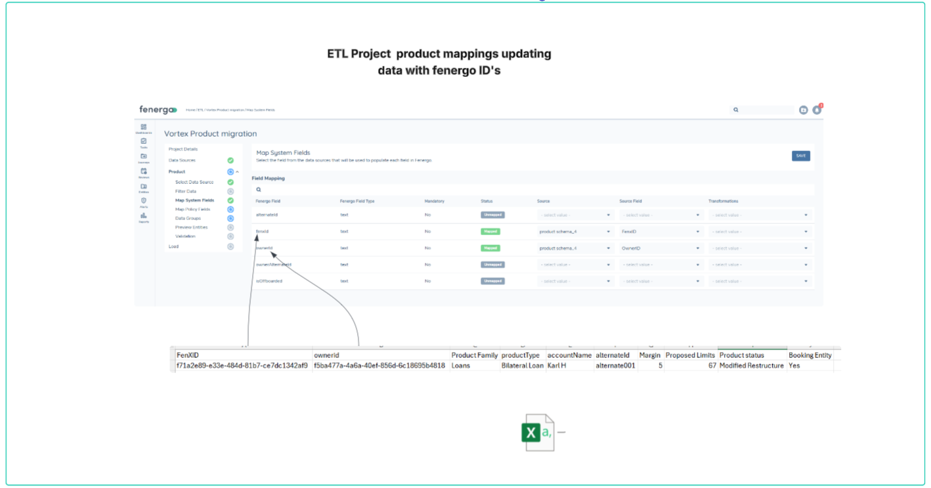Open the Entities section from the sidebar
Image resolution: width=931 pixels, height=488 pixels.
pyautogui.click(x=142, y=186)
